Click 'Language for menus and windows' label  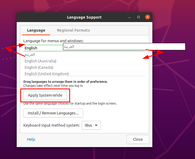click(x=54, y=41)
